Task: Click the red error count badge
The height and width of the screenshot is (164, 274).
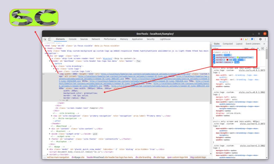Action: point(242,39)
